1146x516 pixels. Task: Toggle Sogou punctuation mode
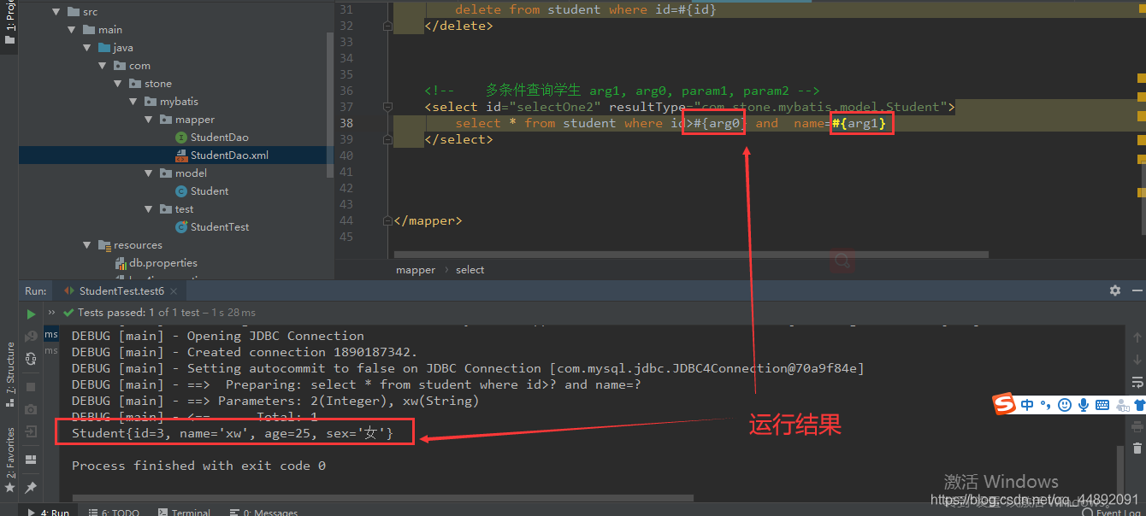(1045, 405)
